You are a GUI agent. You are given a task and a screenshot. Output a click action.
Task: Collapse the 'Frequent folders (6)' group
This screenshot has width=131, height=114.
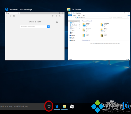coord(81,21)
